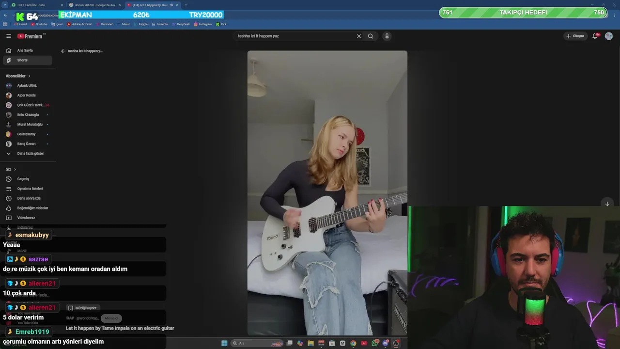Open File Explorer from the taskbar
This screenshot has width=620, height=349.
coord(310,343)
